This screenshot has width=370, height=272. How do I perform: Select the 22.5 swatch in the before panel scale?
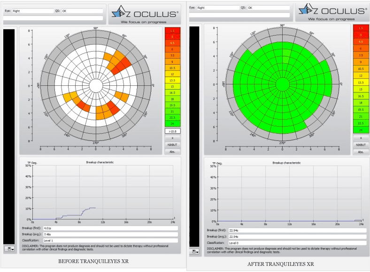[x=172, y=117]
